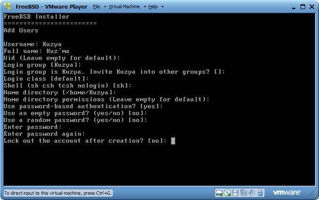Click the floppy drive status icon
Viewport: 319px width, 200px height.
tap(236, 192)
